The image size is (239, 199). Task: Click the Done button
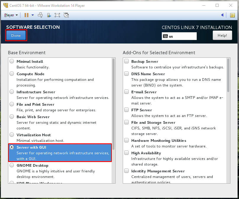point(16,36)
